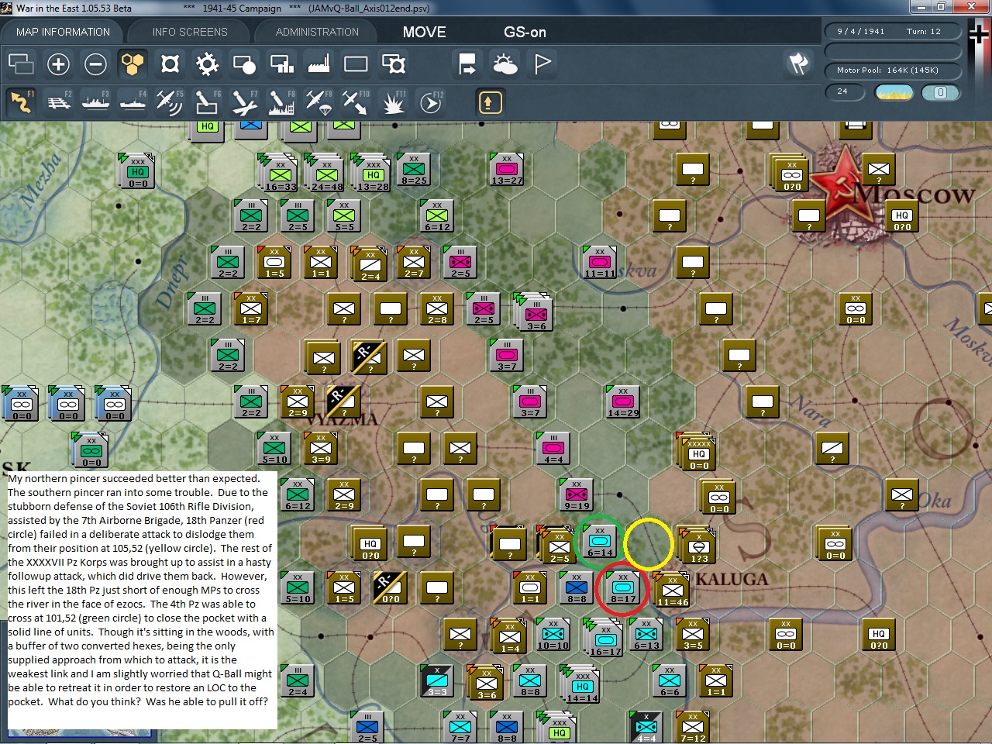Select the panzer stack labeled 16=17
The image size is (992, 744).
point(605,638)
